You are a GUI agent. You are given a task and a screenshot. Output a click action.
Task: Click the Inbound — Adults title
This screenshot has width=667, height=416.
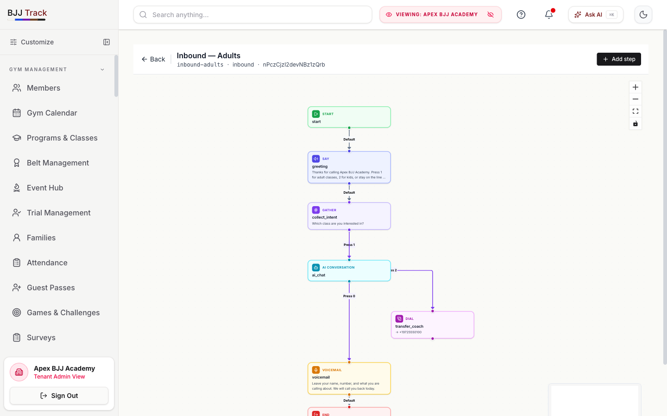[x=209, y=55]
